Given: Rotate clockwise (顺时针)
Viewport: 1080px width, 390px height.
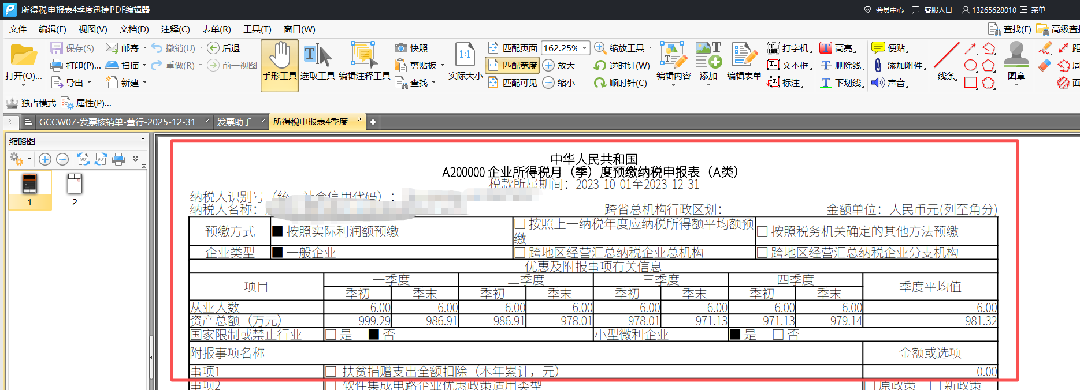Looking at the screenshot, I should pyautogui.click(x=621, y=82).
